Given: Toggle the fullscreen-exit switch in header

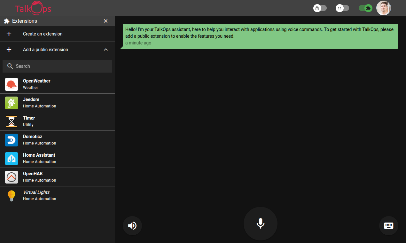Looking at the screenshot, I should (342, 8).
